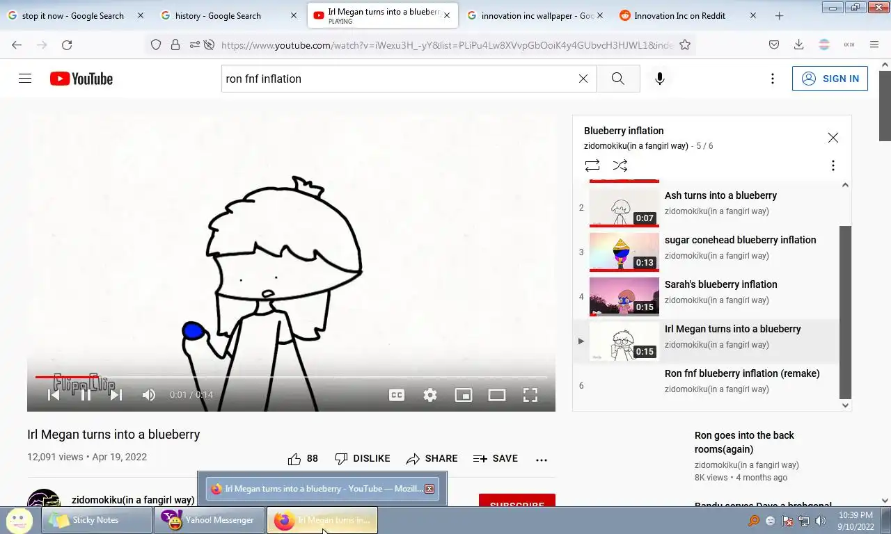
Task: Toggle playlist loop
Action: [592, 165]
